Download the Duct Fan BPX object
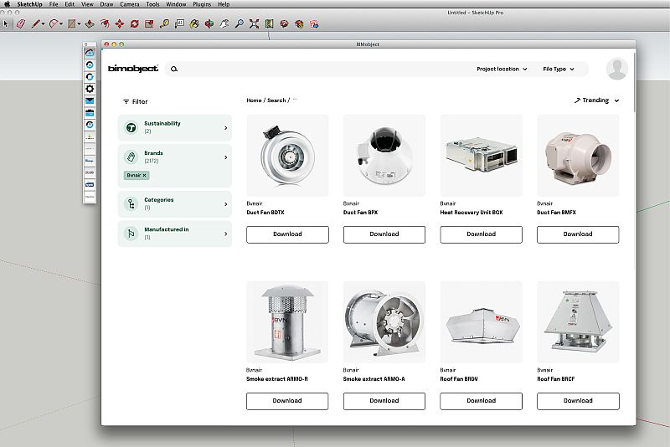The width and height of the screenshot is (670, 447). coord(384,234)
